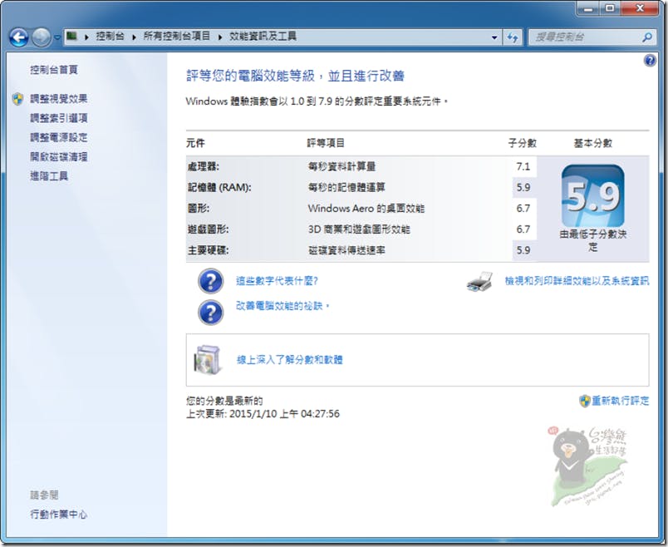The image size is (668, 547).
Task: Click the 基本分數 column header
Action: click(593, 143)
